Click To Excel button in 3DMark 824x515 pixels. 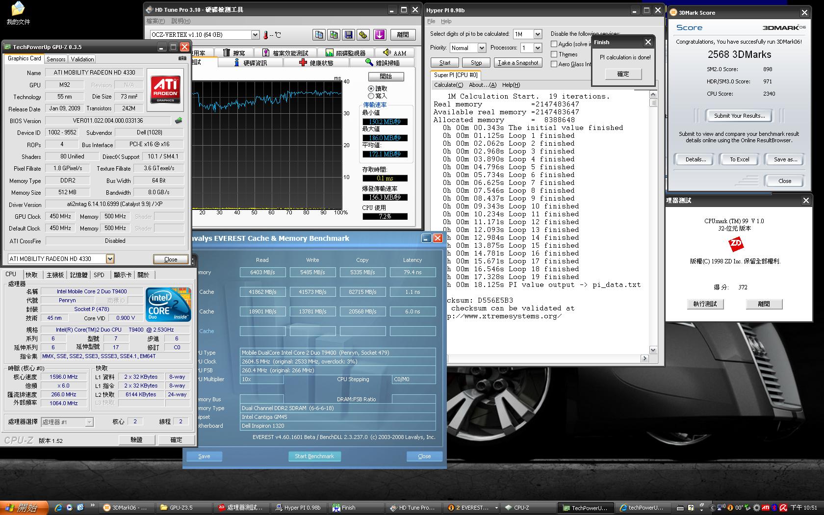pos(740,159)
